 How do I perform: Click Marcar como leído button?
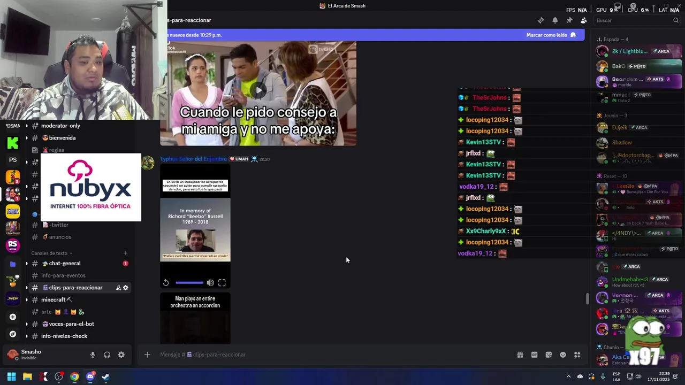click(x=551, y=35)
